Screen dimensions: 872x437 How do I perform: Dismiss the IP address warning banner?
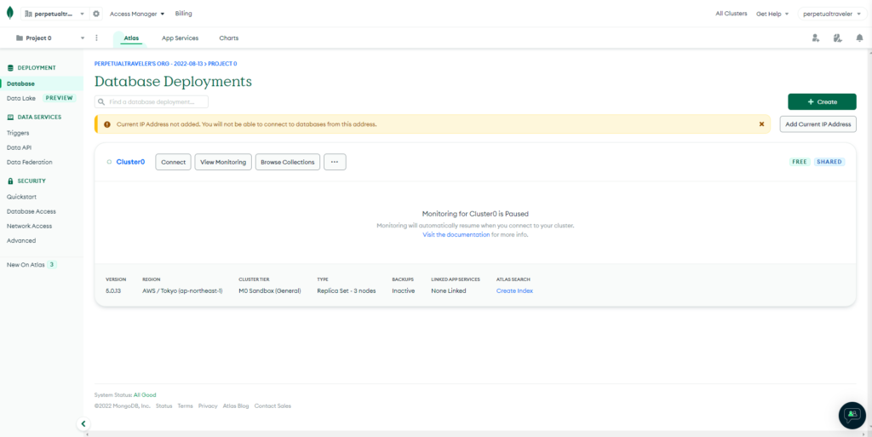pos(762,124)
